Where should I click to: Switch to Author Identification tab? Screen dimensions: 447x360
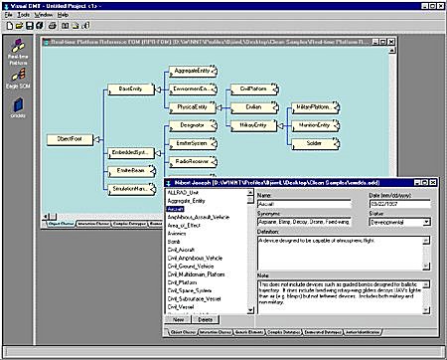363,332
